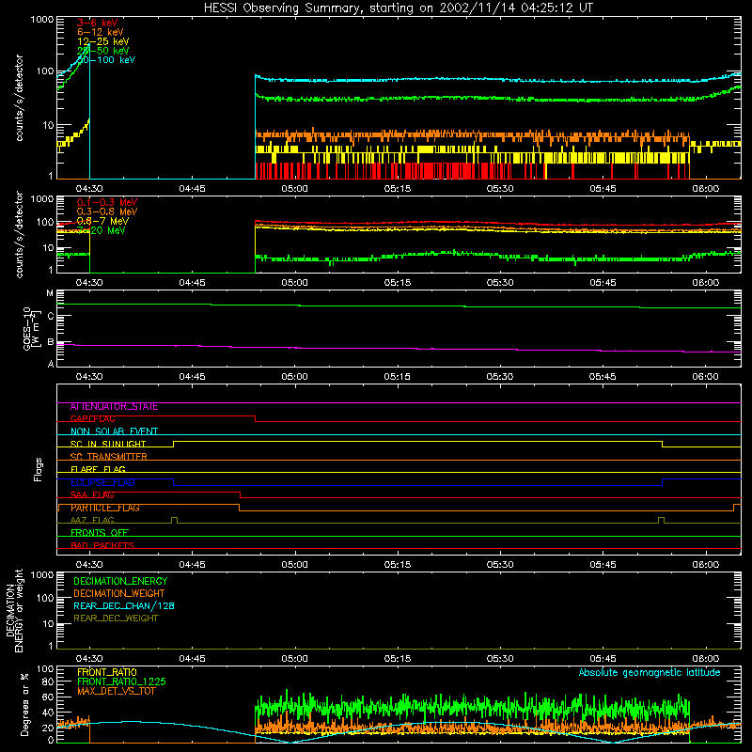Click the Absolute geomagnetic latitude label
752x752 pixels.
tap(650, 673)
